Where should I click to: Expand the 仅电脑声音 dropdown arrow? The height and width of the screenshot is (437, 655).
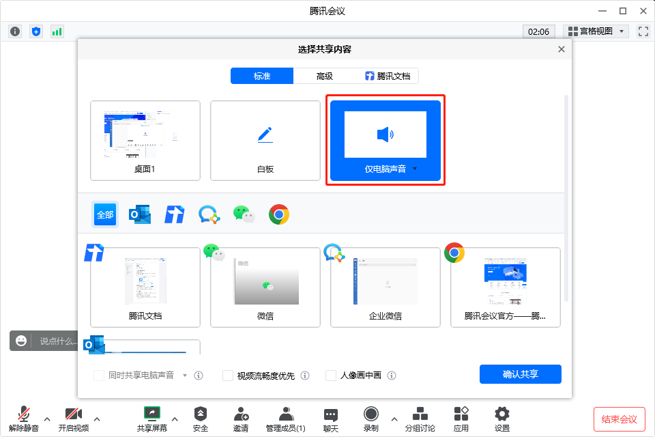415,169
